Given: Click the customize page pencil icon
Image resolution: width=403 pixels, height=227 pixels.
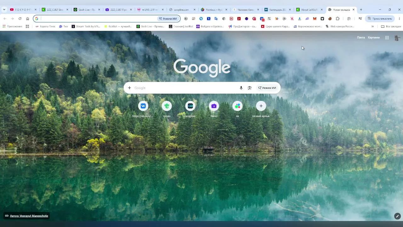Looking at the screenshot, I should (397, 216).
